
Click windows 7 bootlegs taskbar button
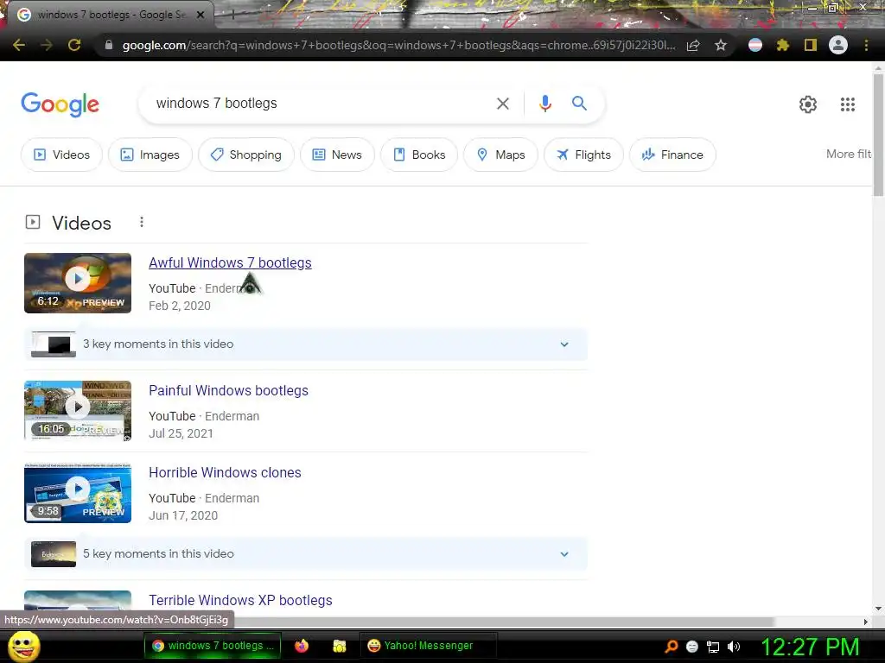coord(214,646)
